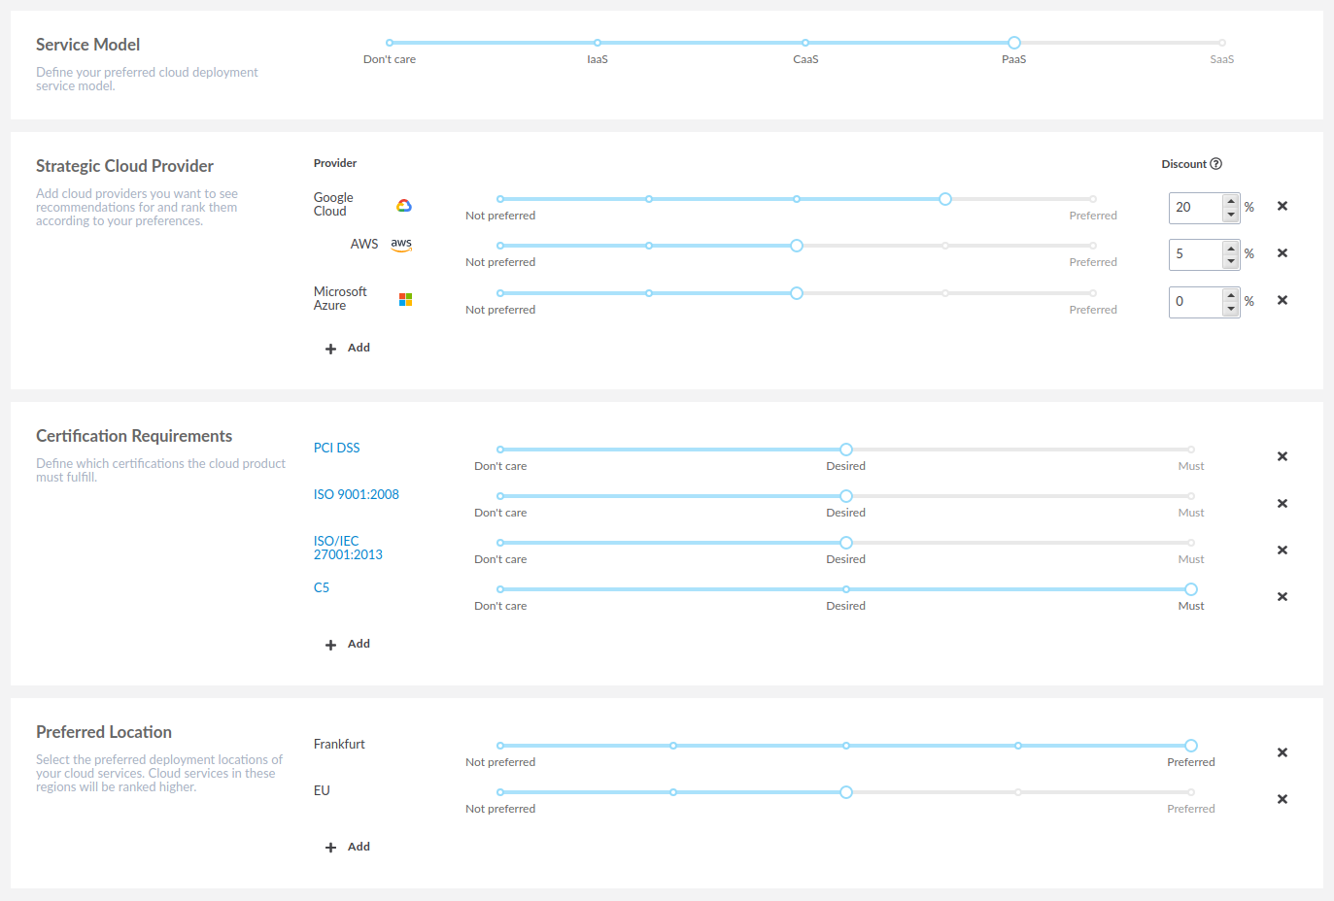Remove the Microsoft Azure provider row
Image resolution: width=1334 pixels, height=901 pixels.
(x=1282, y=300)
